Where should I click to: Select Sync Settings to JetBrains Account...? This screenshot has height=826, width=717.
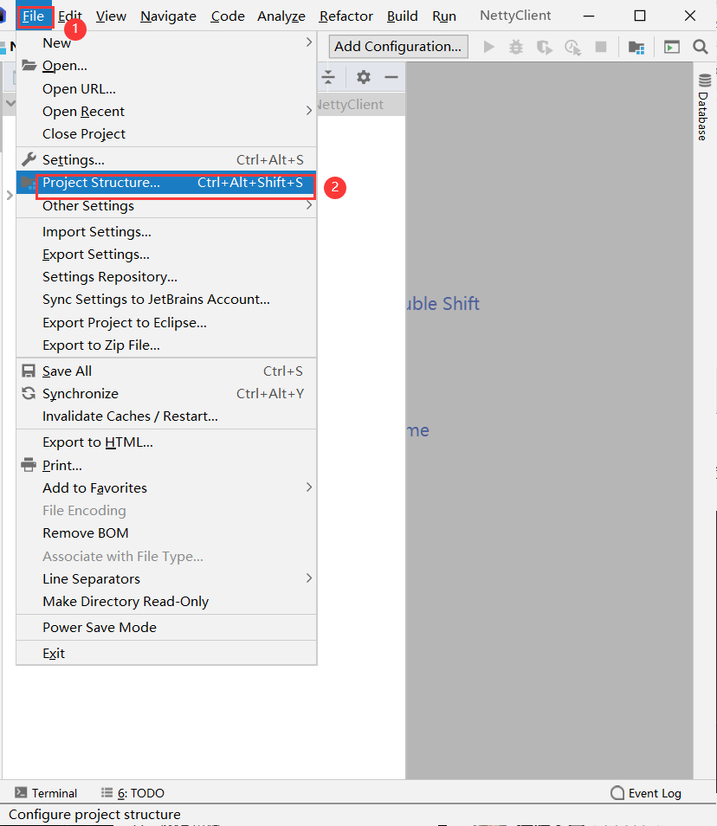pyautogui.click(x=166, y=300)
